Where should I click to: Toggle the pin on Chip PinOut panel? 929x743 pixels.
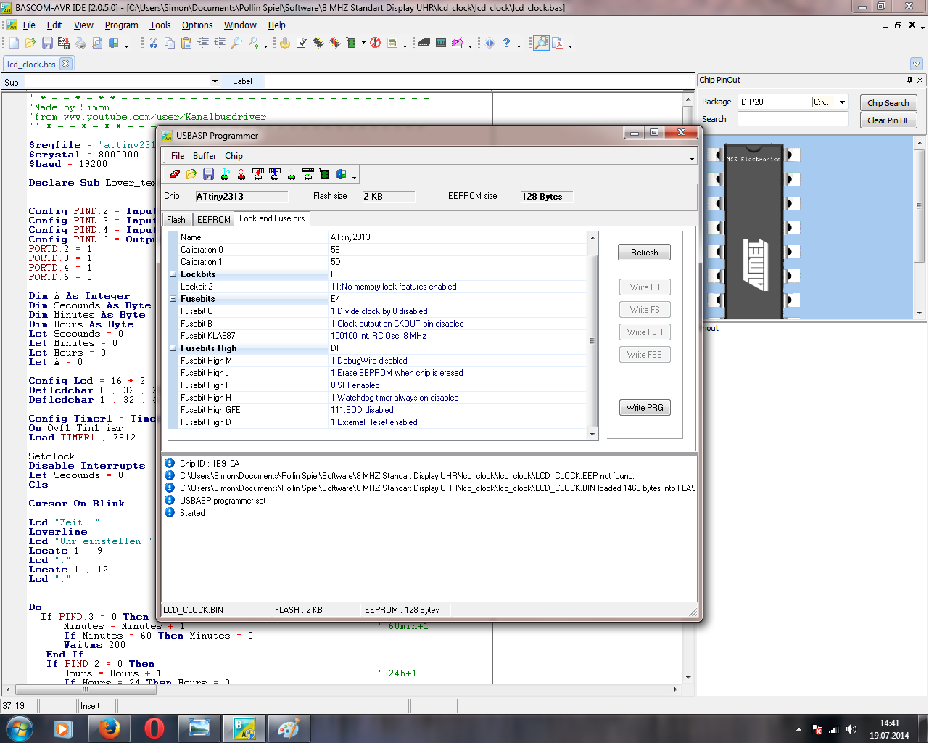(909, 80)
